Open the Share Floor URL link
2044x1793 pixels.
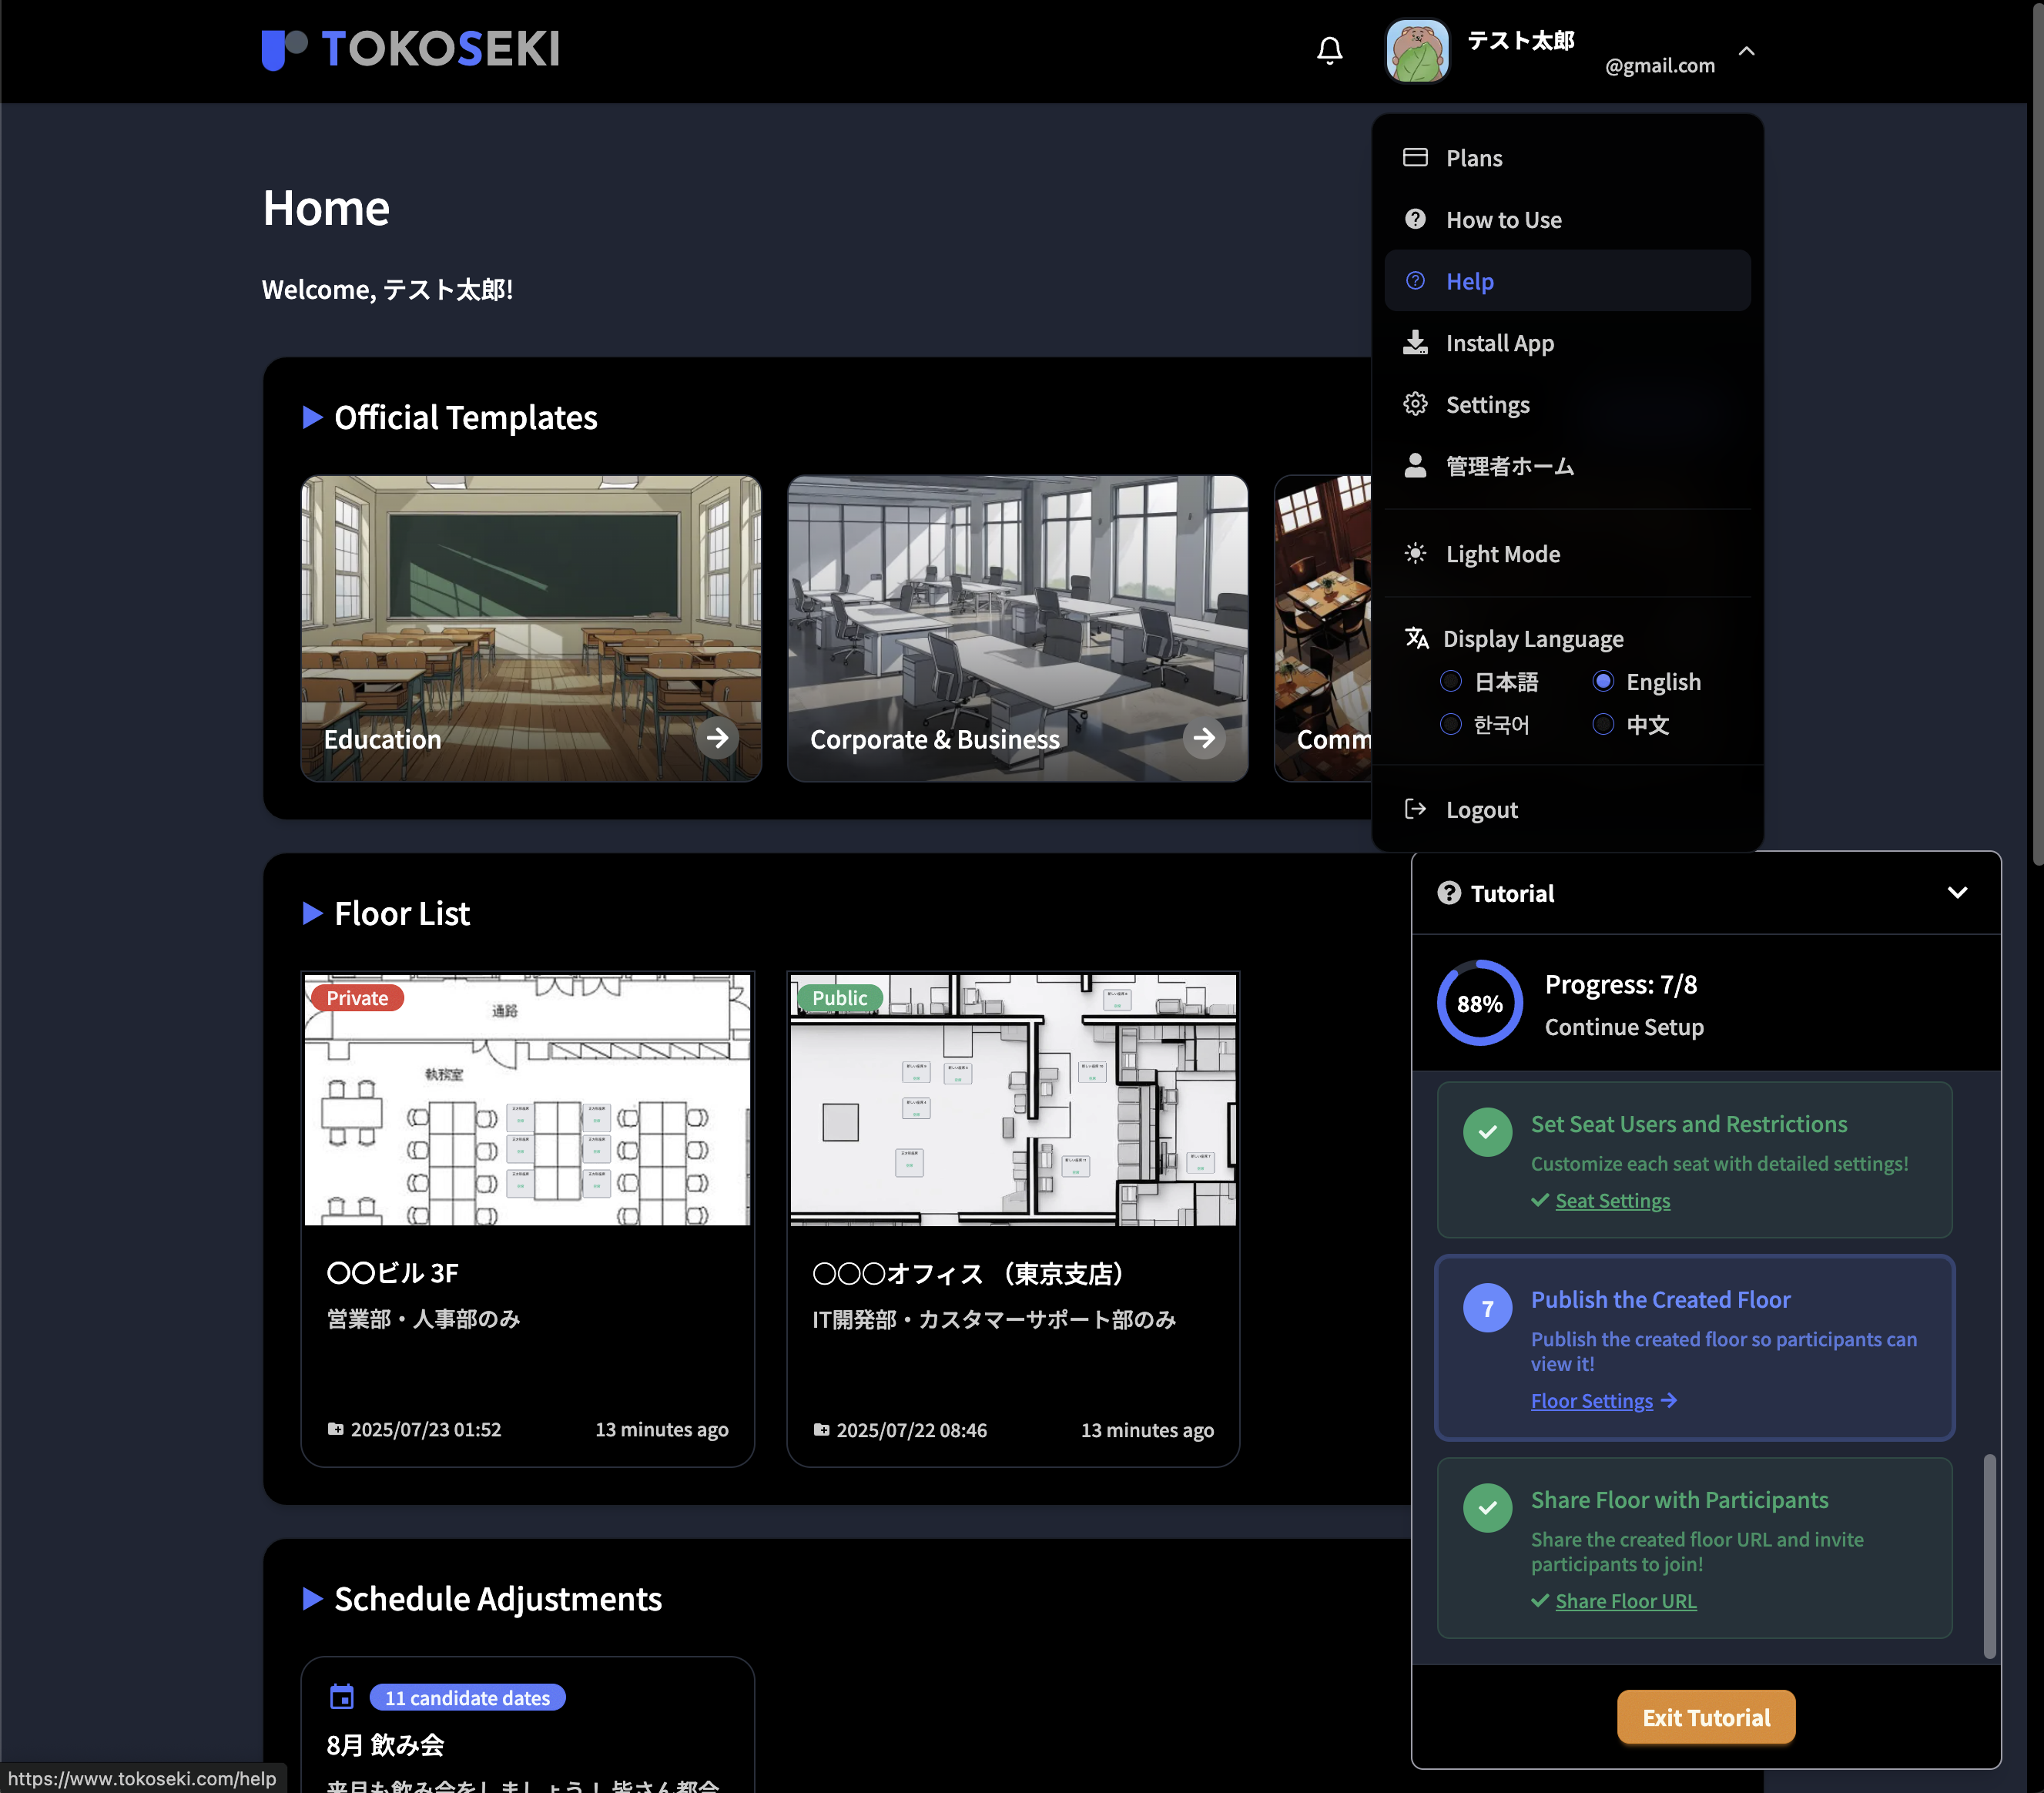tap(1625, 1601)
